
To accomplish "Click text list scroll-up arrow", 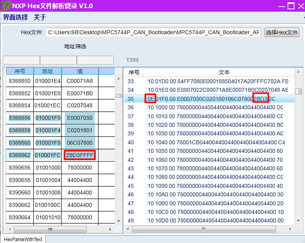I will pyautogui.click(x=298, y=72).
